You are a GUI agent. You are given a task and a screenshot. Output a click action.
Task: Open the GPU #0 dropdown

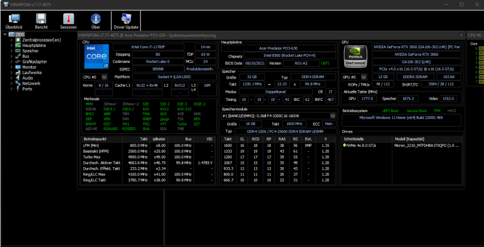tap(364, 77)
